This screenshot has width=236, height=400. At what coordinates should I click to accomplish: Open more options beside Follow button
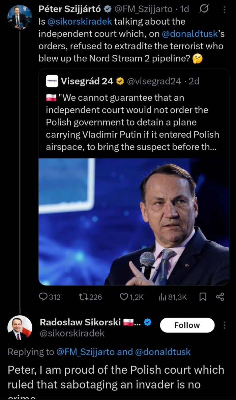pos(225,325)
